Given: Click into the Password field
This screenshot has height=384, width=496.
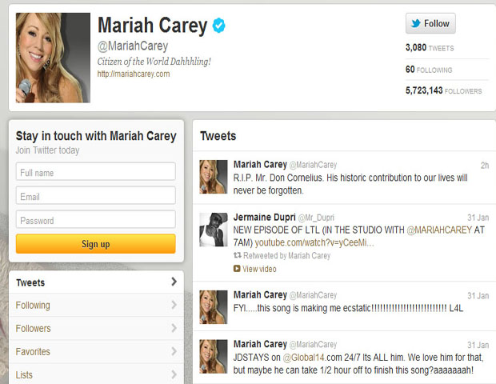Looking at the screenshot, I should point(95,219).
